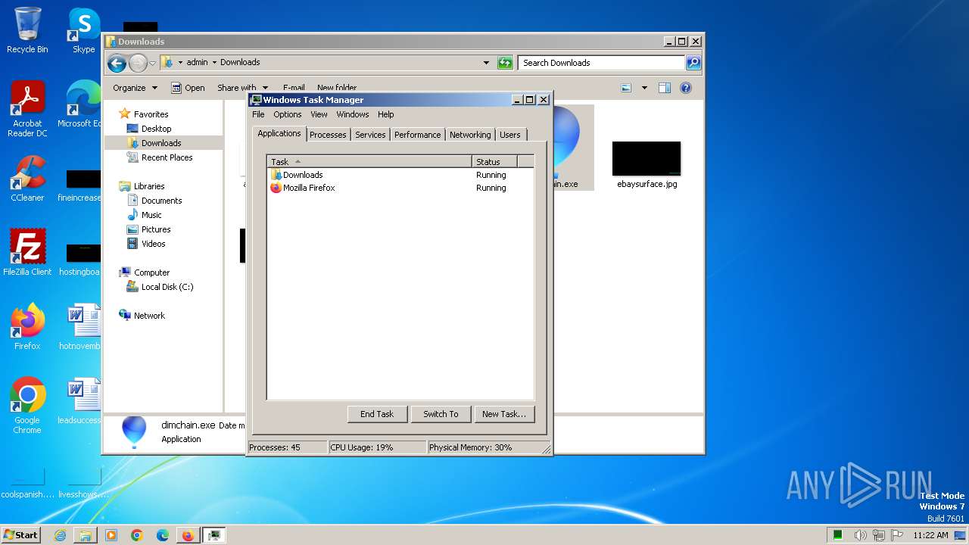Open Task Manager File menu
Screen dimensions: 969x545
258,114
